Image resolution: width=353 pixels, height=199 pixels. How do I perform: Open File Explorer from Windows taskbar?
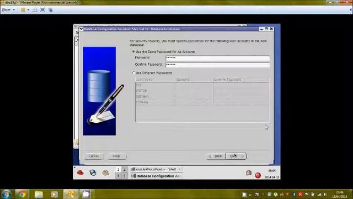click(x=39, y=194)
